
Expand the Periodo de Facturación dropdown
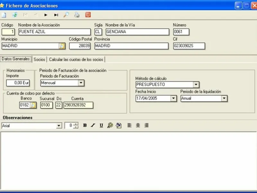click(81, 83)
